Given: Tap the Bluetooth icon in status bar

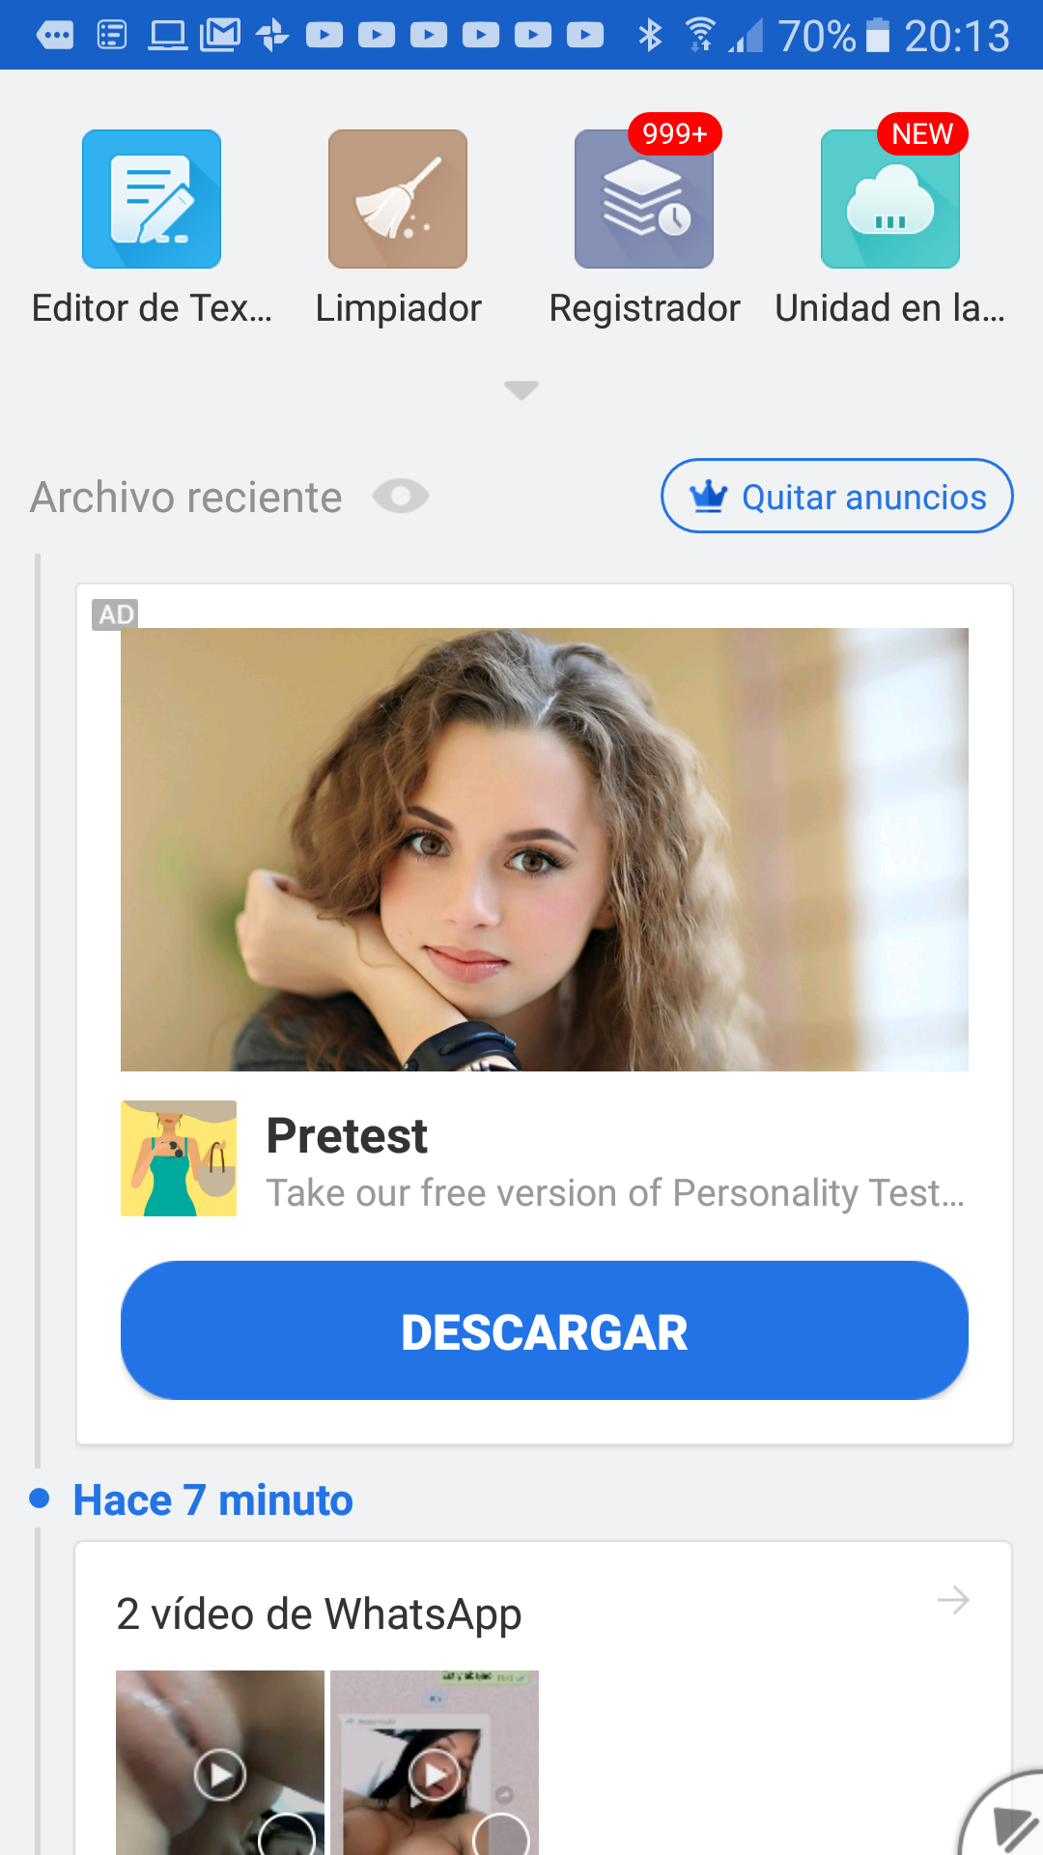Looking at the screenshot, I should [x=650, y=36].
